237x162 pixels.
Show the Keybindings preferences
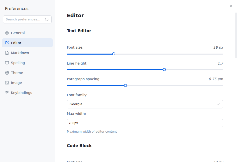tap(27, 93)
